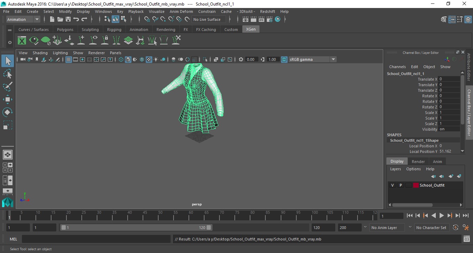Choose the Scale tool in toolbox
The width and height of the screenshot is (473, 253).
click(8, 125)
